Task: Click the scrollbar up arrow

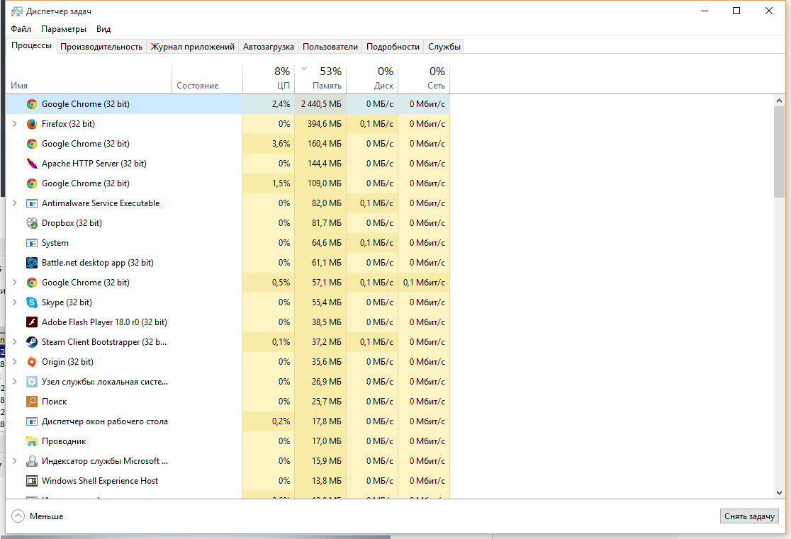Action: pyautogui.click(x=779, y=101)
